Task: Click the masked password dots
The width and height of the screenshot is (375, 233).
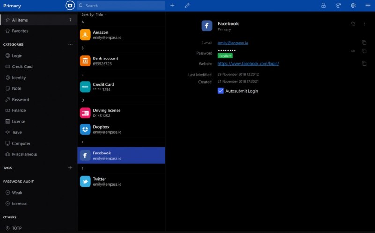Action: point(227,50)
